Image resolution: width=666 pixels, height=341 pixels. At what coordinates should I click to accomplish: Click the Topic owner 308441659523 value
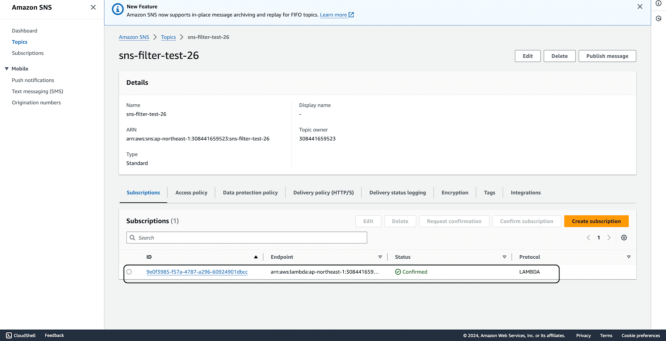(x=317, y=139)
